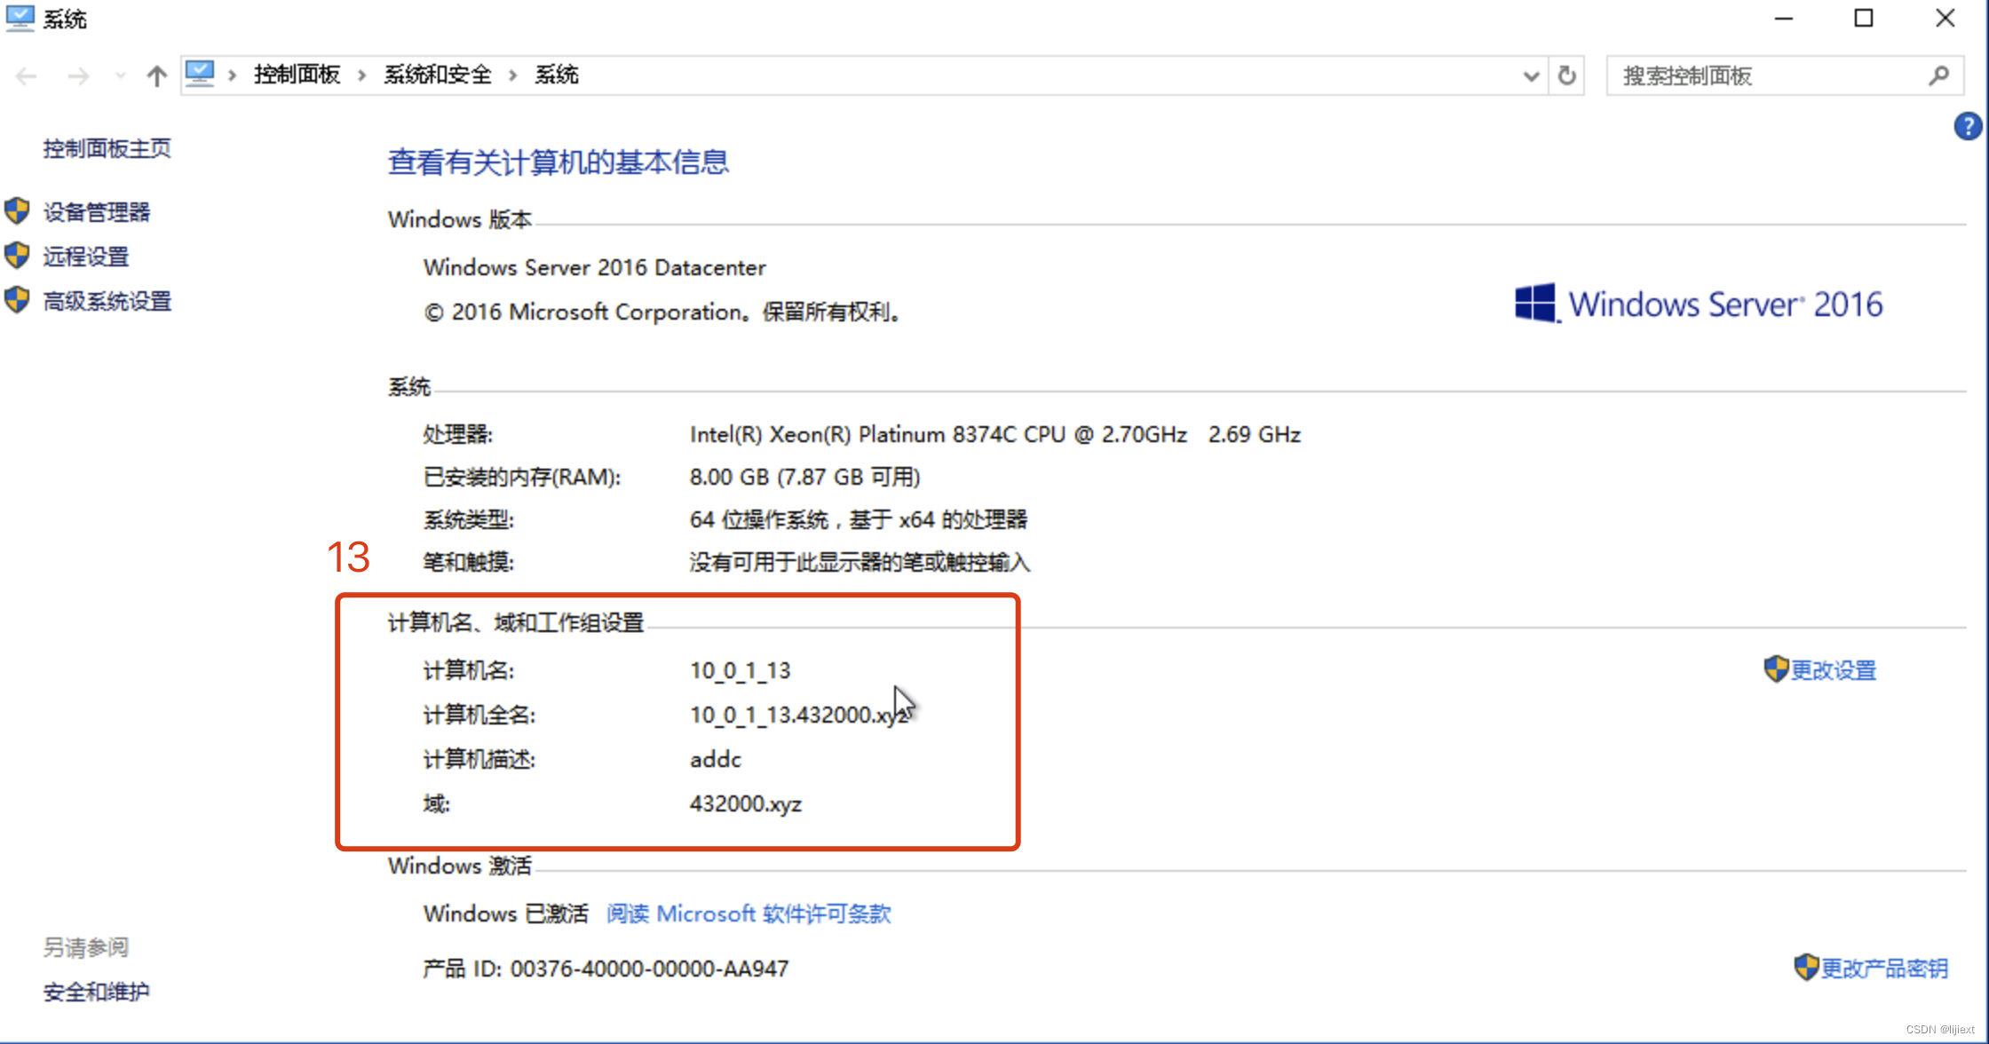This screenshot has width=1989, height=1044.
Task: Go up one level with up arrow
Action: click(x=156, y=76)
